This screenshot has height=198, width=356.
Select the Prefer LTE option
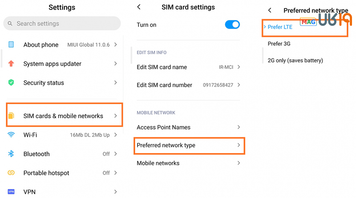coord(280,27)
